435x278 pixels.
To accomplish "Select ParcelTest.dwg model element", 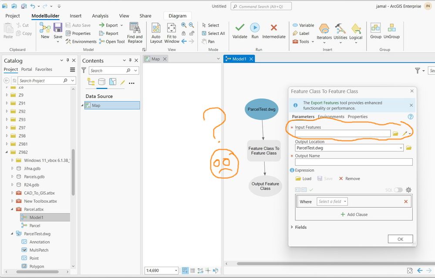I will pyautogui.click(x=261, y=109).
